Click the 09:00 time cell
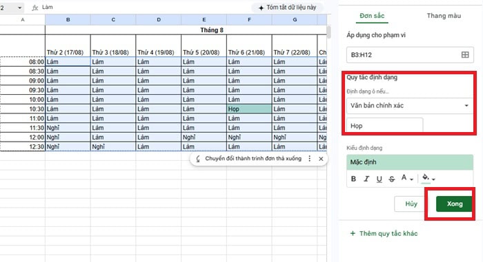The image size is (483, 262). click(23, 80)
